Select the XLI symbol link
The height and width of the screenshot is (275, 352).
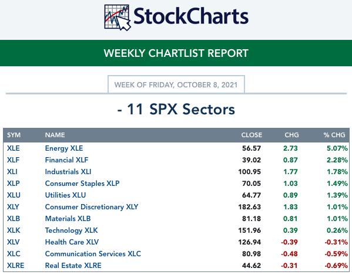(x=12, y=172)
